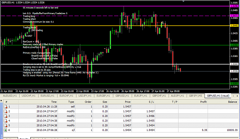Screen dimensions: 240x139
Task: Switch to the AUDJPY,H1 chart tab
Action: coord(177,96)
